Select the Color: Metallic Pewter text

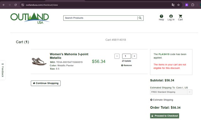click(x=62, y=65)
